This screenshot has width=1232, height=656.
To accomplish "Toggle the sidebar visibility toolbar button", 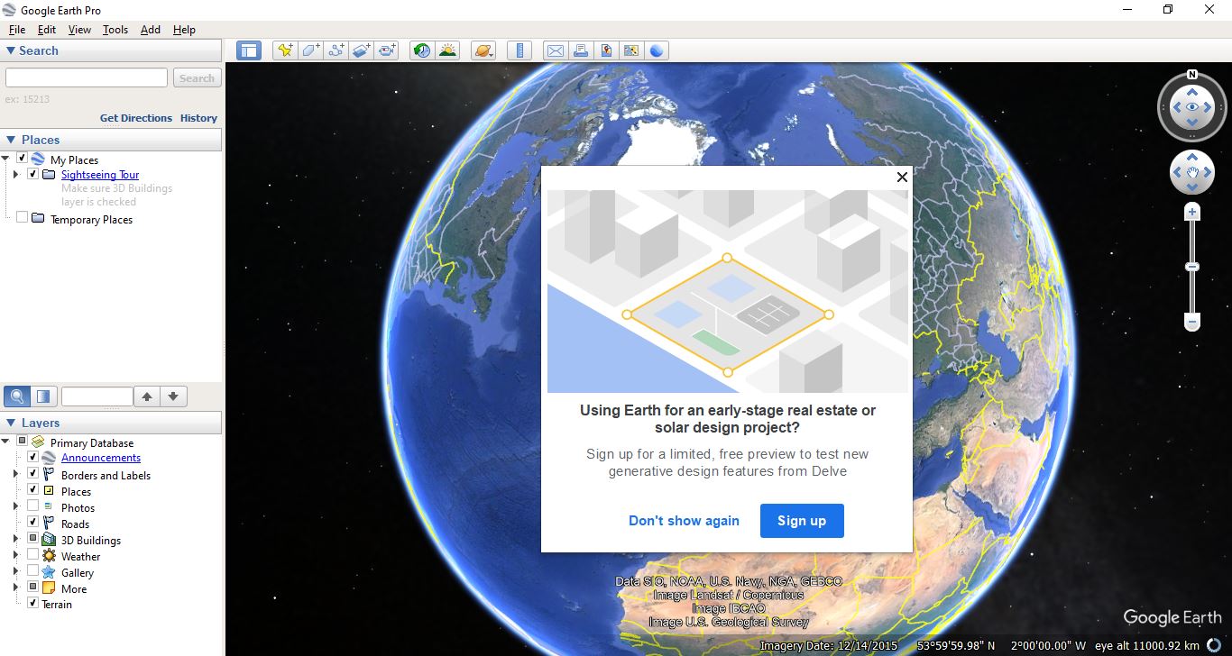I will (249, 50).
